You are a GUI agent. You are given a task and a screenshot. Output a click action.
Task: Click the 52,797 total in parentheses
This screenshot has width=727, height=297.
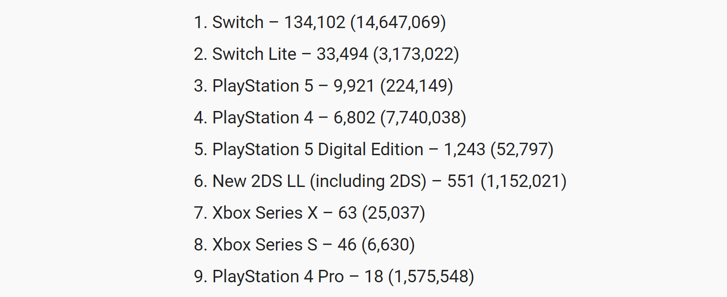[522, 149]
